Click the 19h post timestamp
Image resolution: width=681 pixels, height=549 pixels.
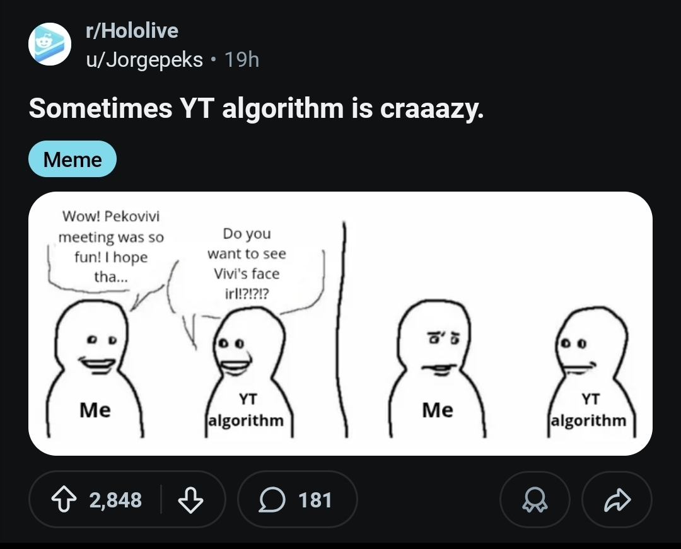pos(242,59)
